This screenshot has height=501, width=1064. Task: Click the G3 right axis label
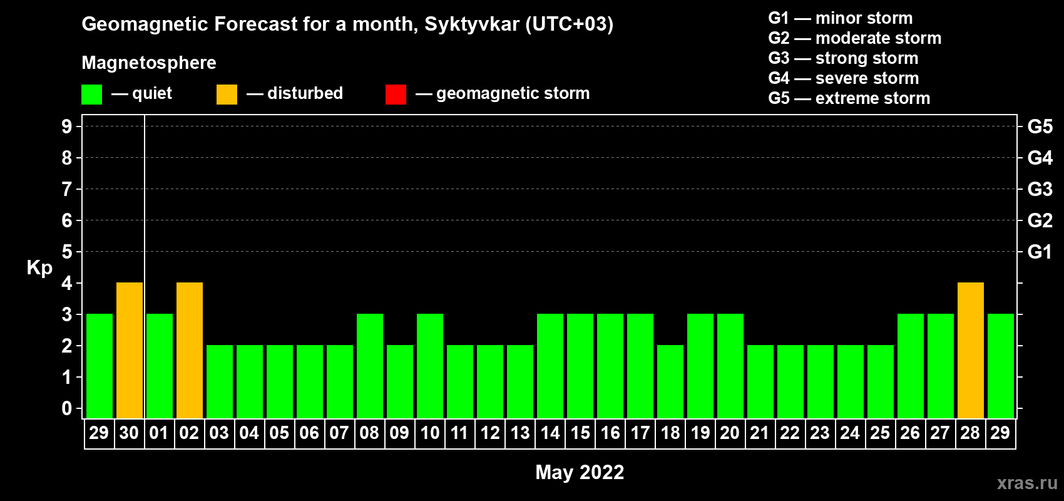point(1040,189)
